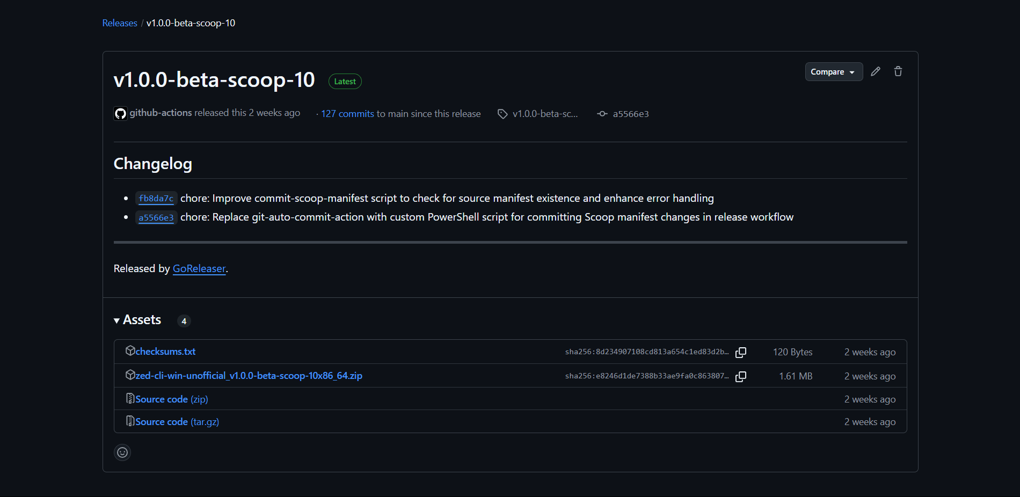1020x497 pixels.
Task: Open changelog commit fb8da7c
Action: pos(156,199)
